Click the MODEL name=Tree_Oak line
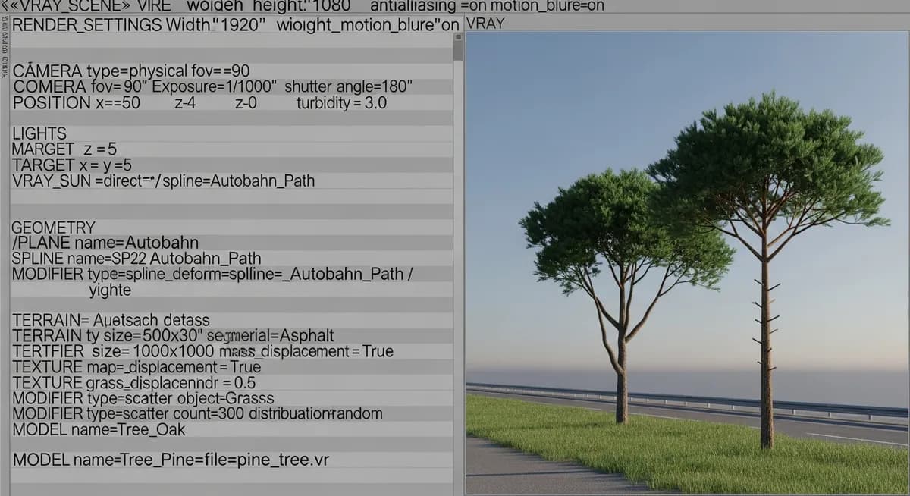This screenshot has width=910, height=496. click(99, 429)
